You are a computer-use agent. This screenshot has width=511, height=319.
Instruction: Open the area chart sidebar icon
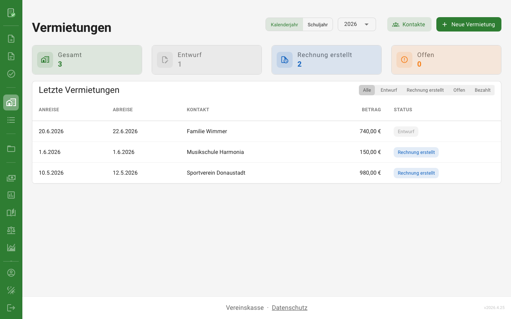(11, 248)
